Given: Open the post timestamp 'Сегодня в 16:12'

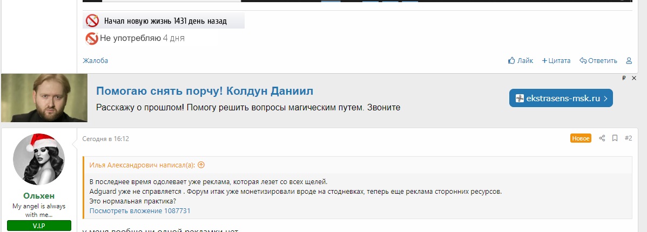Looking at the screenshot, I should pyautogui.click(x=106, y=139).
